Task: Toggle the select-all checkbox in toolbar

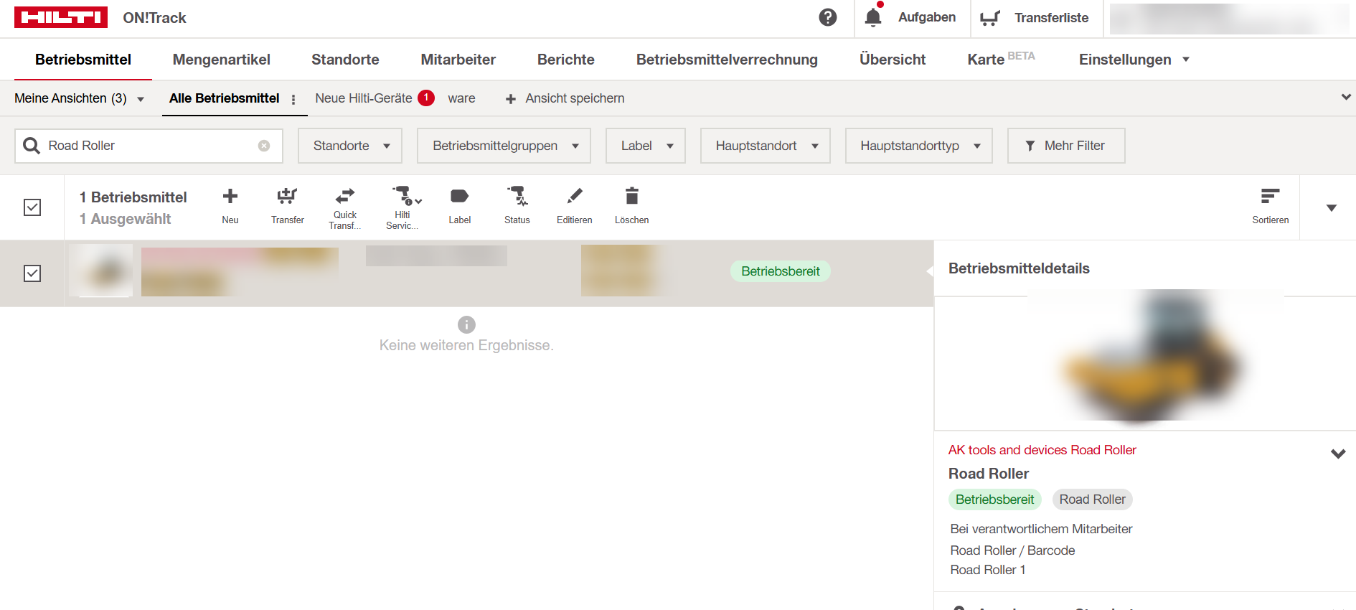Action: [32, 207]
